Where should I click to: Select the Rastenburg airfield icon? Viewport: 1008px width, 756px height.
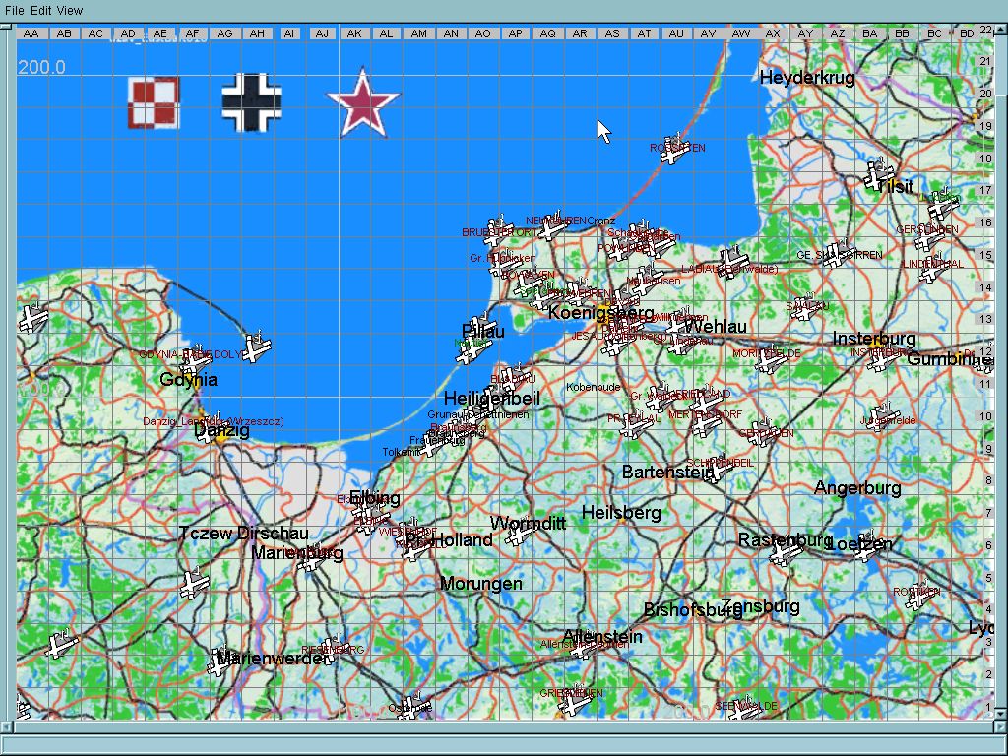(786, 551)
